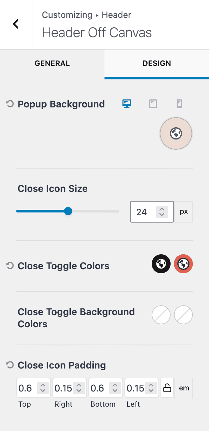Switch icon size unit to px
The image size is (209, 431).
coord(183,211)
